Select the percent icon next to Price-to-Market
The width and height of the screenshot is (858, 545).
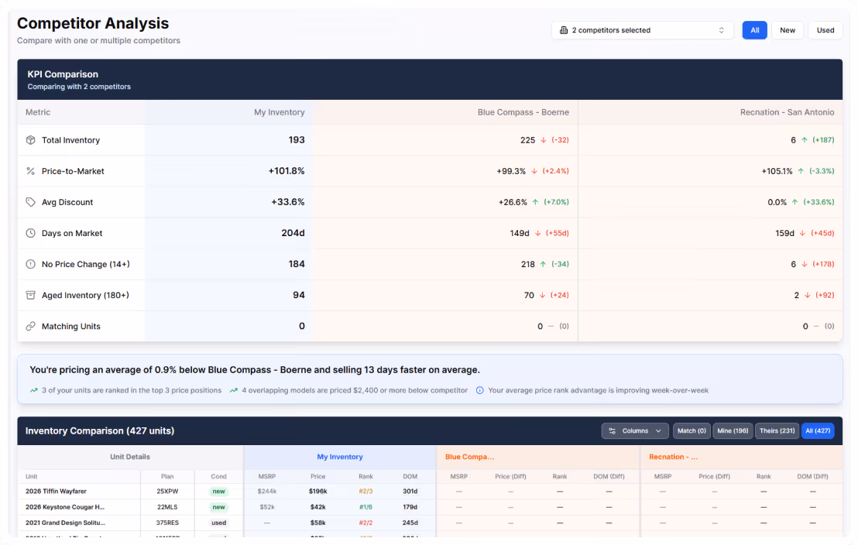[x=29, y=171]
